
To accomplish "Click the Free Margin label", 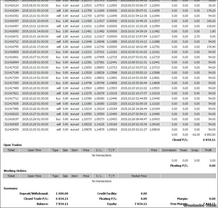I will (179, 204).
